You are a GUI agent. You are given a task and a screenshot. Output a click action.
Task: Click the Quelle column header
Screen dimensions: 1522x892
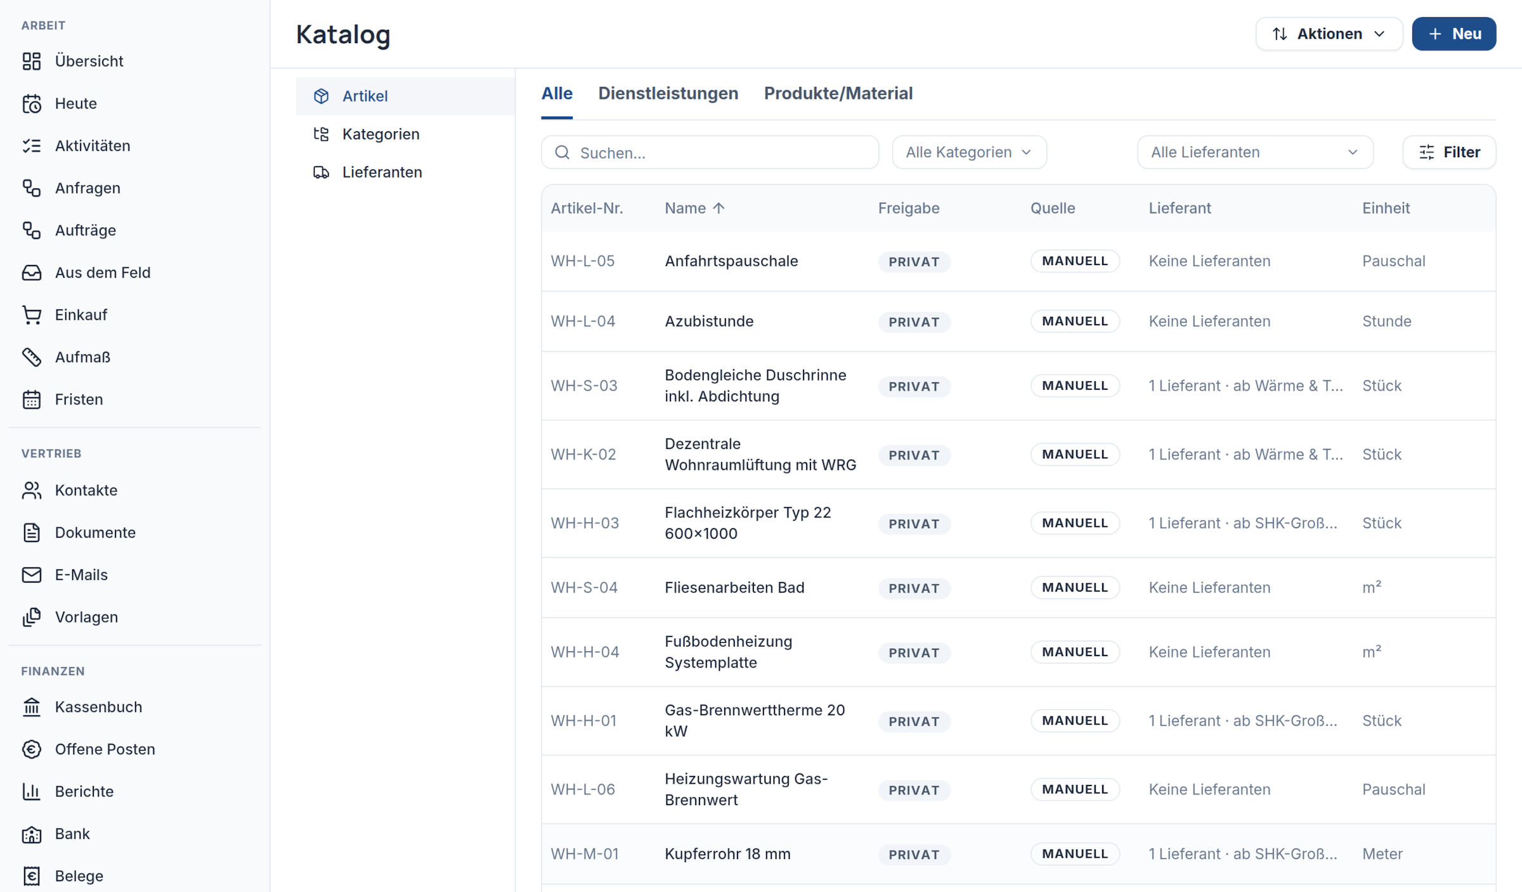1053,208
